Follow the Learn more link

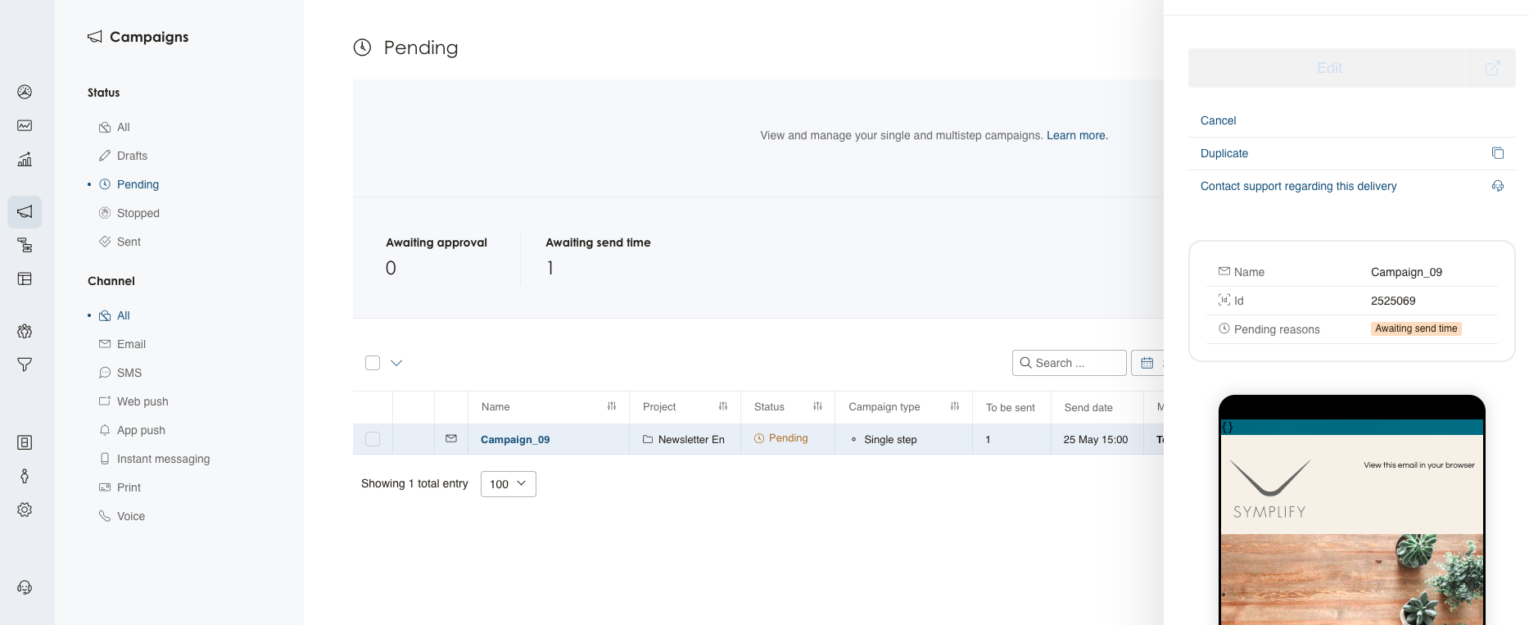pos(1076,135)
